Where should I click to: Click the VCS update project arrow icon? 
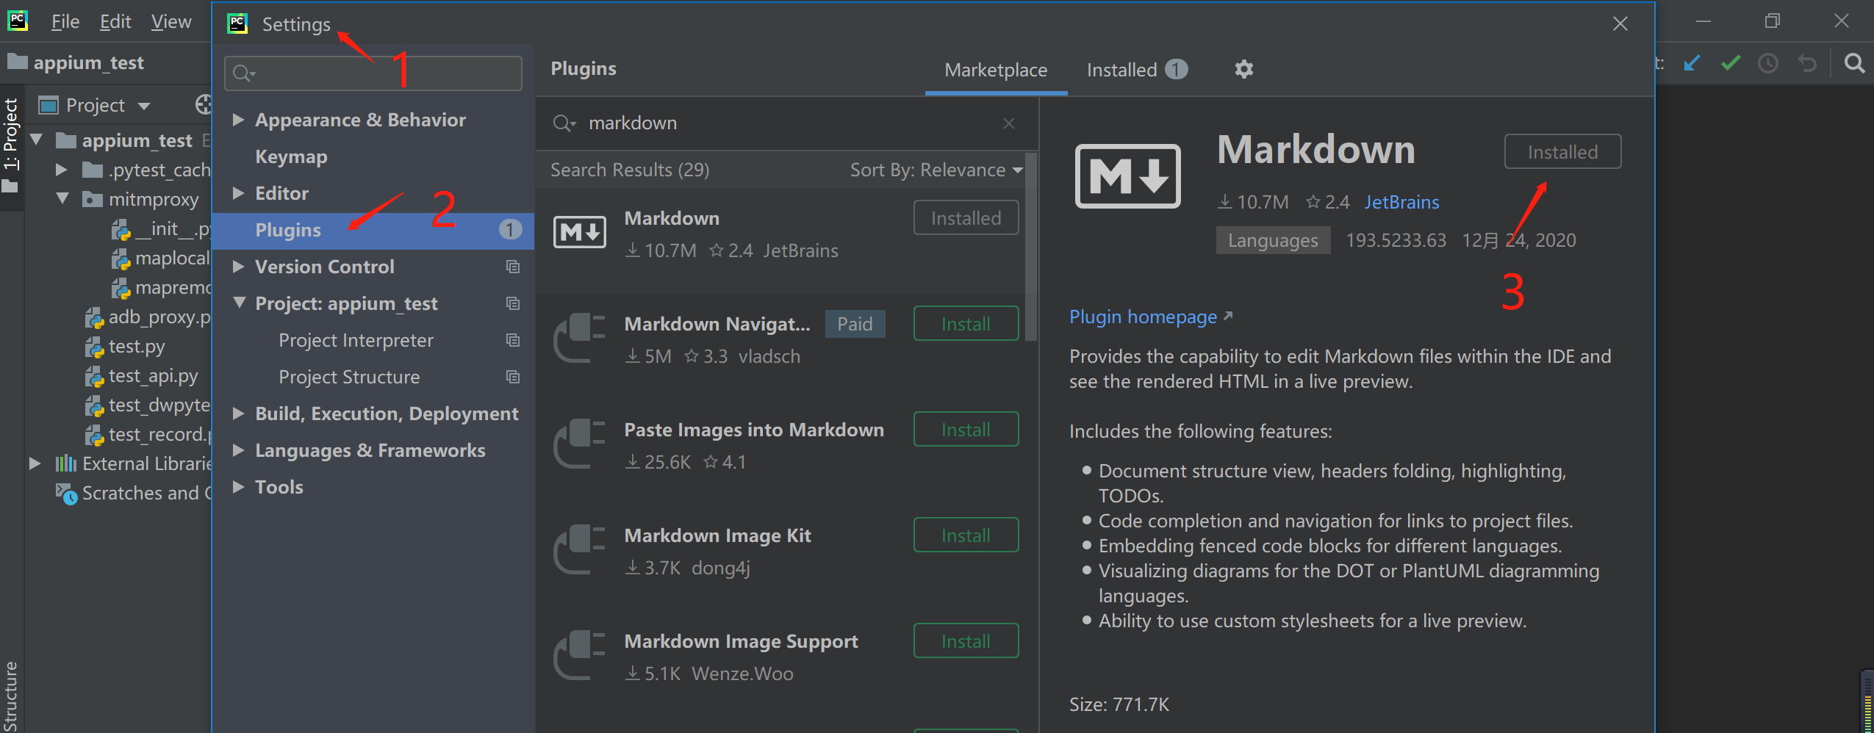1692,64
